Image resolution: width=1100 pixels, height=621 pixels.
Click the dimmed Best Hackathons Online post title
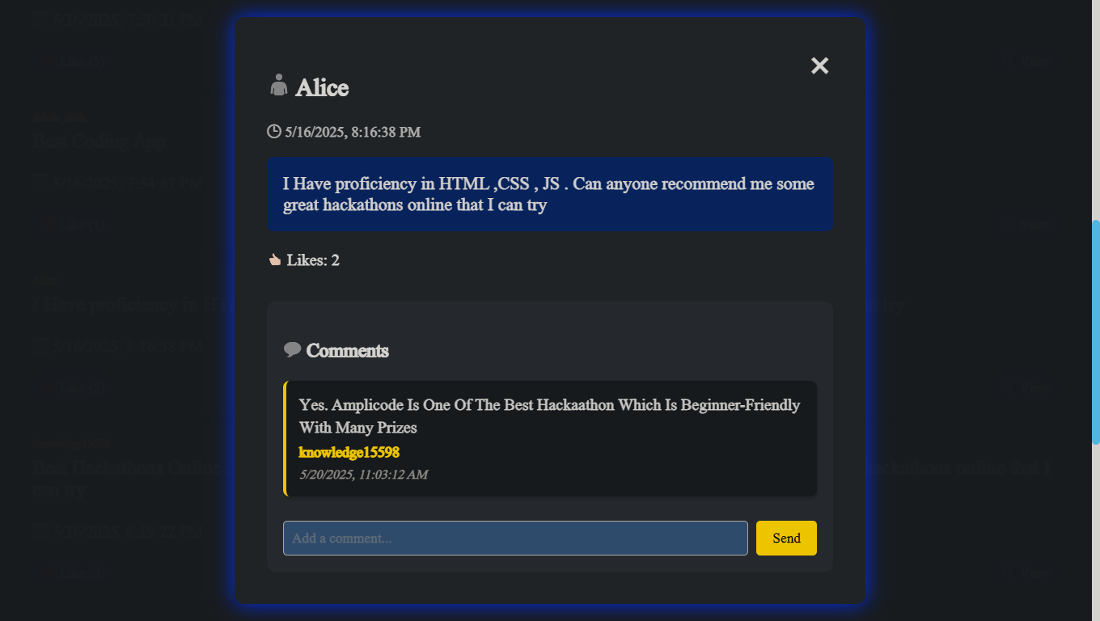pyautogui.click(x=127, y=467)
